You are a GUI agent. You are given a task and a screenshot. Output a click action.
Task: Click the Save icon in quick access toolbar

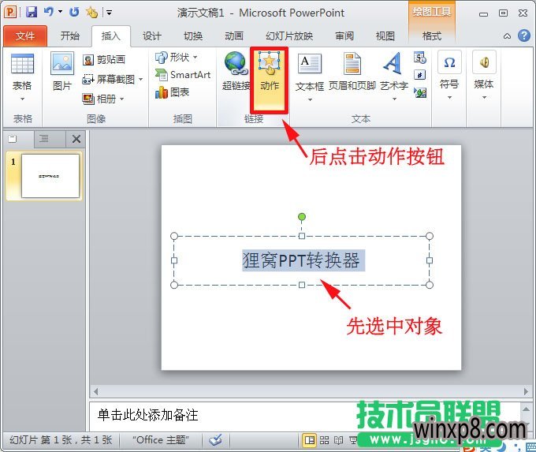[32, 13]
